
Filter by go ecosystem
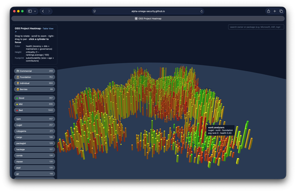point(34,174)
